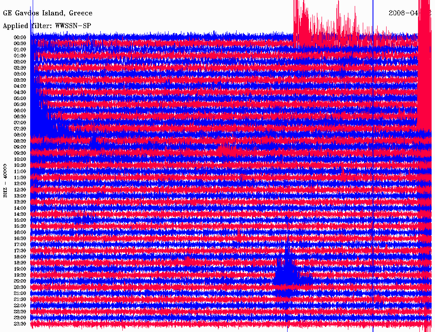Choose the 23:00 time label
The width and height of the screenshot is (435, 332).
pos(20,318)
